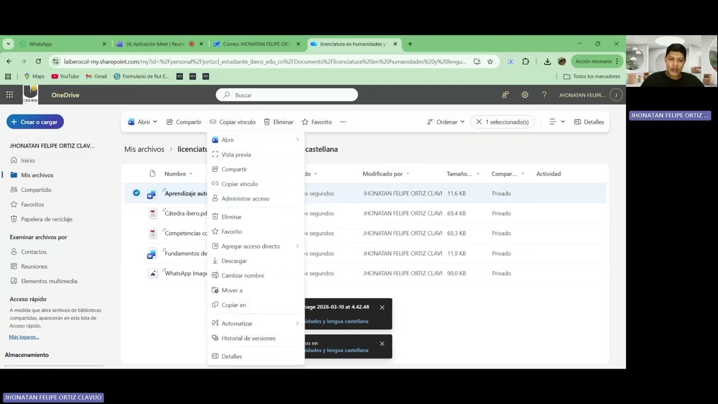
Task: Open new browser tab with plus icon
Action: (410, 44)
